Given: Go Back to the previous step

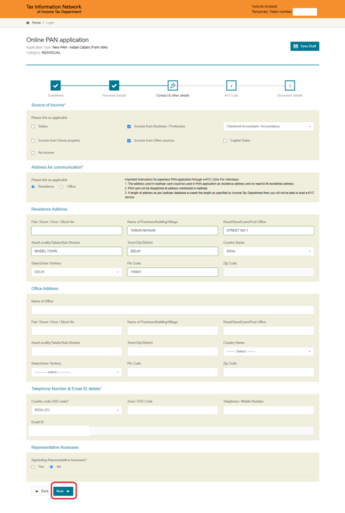Looking at the screenshot, I should (x=41, y=491).
